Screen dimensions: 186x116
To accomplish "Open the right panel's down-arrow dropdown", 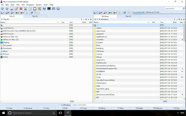I will [184, 19].
